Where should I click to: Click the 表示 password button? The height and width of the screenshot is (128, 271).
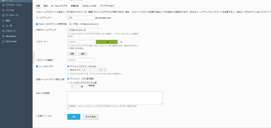tap(83, 54)
